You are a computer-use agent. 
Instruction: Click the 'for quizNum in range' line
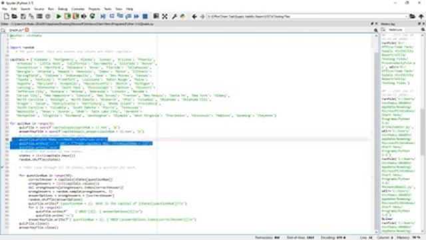[32, 123]
